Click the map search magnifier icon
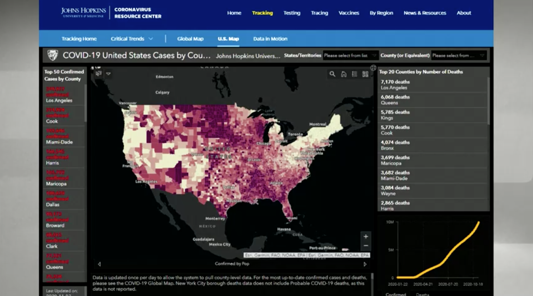Viewport: 533px width, 296px height. point(332,74)
